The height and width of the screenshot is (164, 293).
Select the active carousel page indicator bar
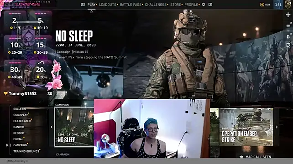coord(256,105)
